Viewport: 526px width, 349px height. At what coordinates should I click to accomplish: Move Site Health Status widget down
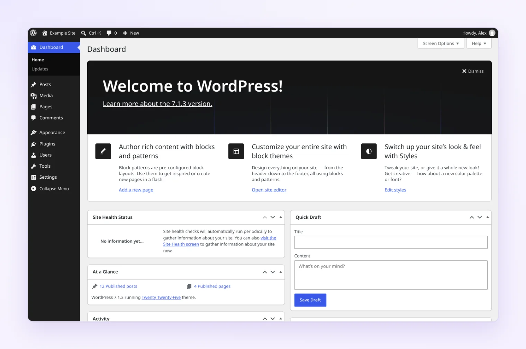pyautogui.click(x=273, y=217)
